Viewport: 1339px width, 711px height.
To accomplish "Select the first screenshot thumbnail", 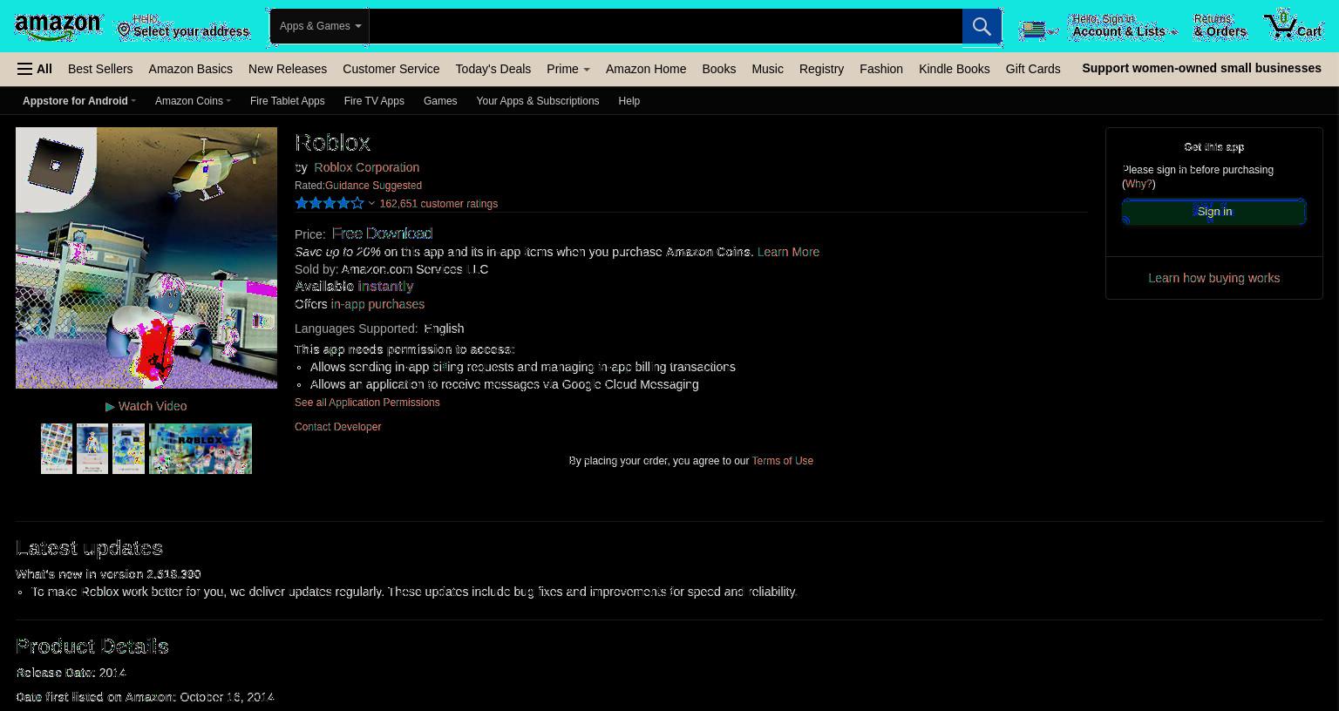I will [x=57, y=449].
